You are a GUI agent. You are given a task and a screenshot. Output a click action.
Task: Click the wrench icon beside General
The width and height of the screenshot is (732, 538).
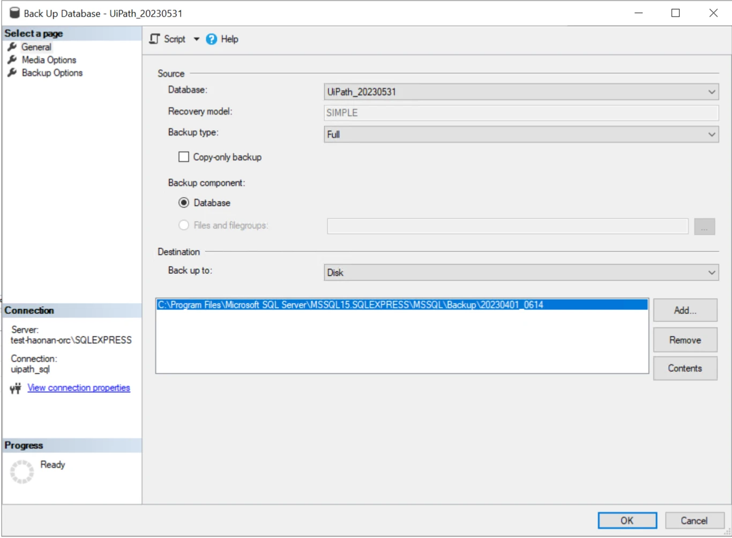12,47
